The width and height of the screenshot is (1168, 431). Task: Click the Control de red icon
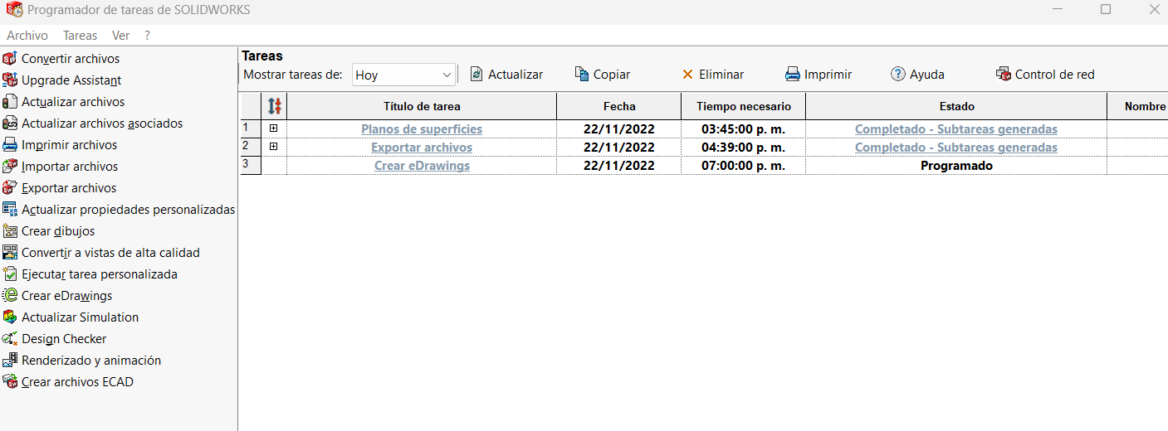click(1003, 75)
